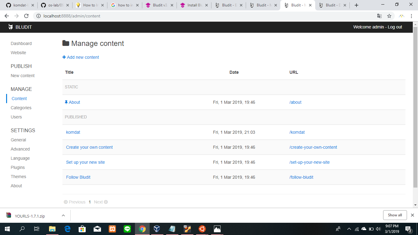Edit Set up your new site page

tap(85, 162)
